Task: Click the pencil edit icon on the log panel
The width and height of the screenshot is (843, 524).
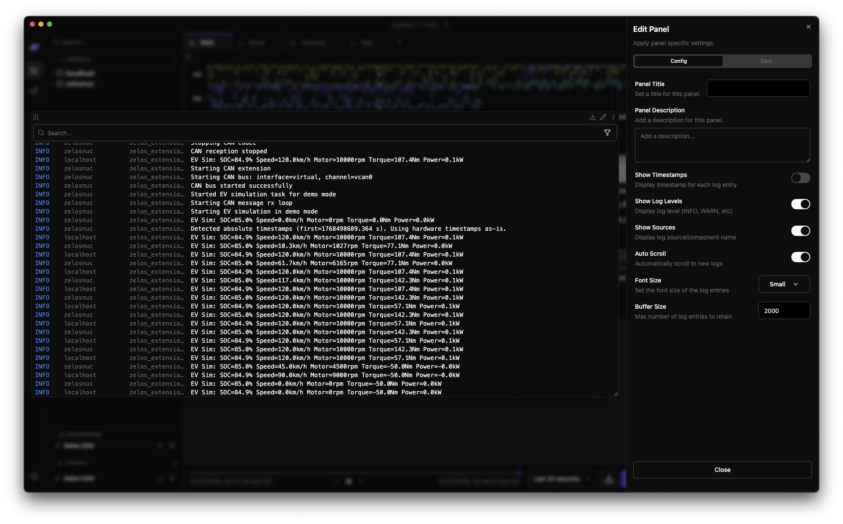Action: pos(603,117)
